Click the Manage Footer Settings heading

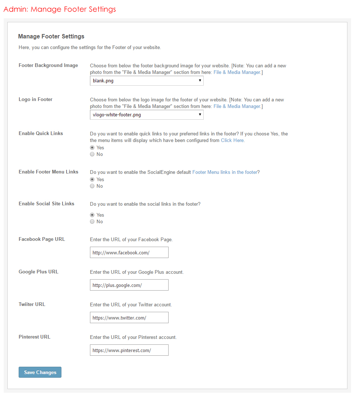(51, 37)
